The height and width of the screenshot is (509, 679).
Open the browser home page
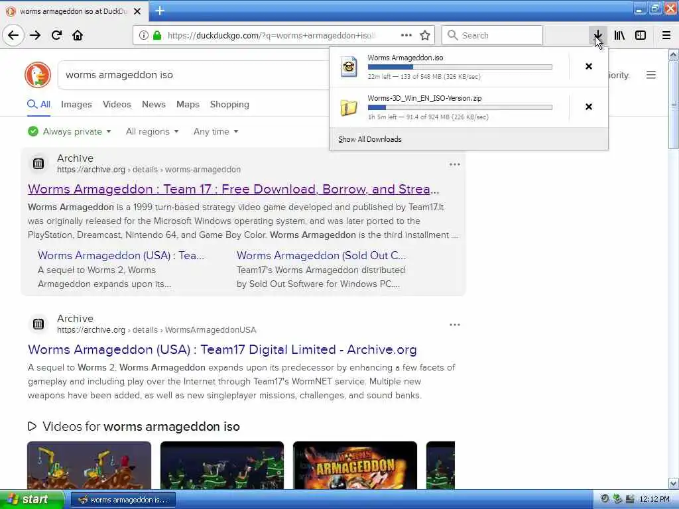pyautogui.click(x=78, y=35)
